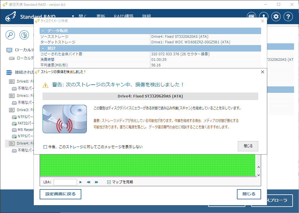Screen dimensions: 299x213
Task: Open the 開く menu in main toolbar
Action: pos(82,16)
